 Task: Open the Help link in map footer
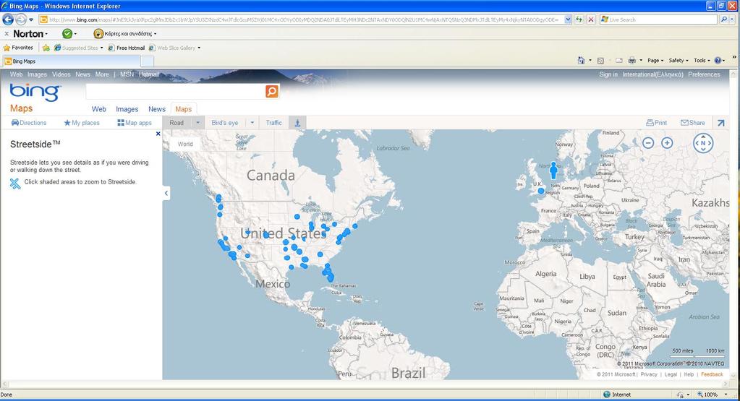click(689, 374)
